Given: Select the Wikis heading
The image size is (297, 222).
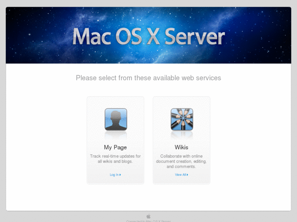Looking at the screenshot, I should point(181,147).
